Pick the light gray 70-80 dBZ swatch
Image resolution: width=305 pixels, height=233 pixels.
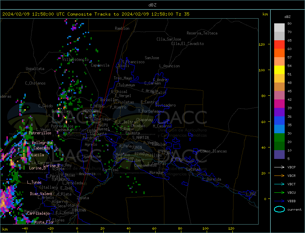point(279,28)
